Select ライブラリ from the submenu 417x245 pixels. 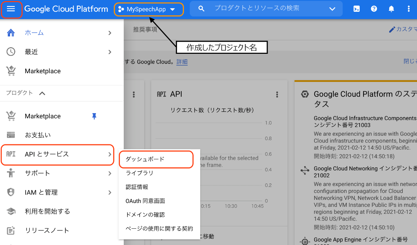[159, 173]
